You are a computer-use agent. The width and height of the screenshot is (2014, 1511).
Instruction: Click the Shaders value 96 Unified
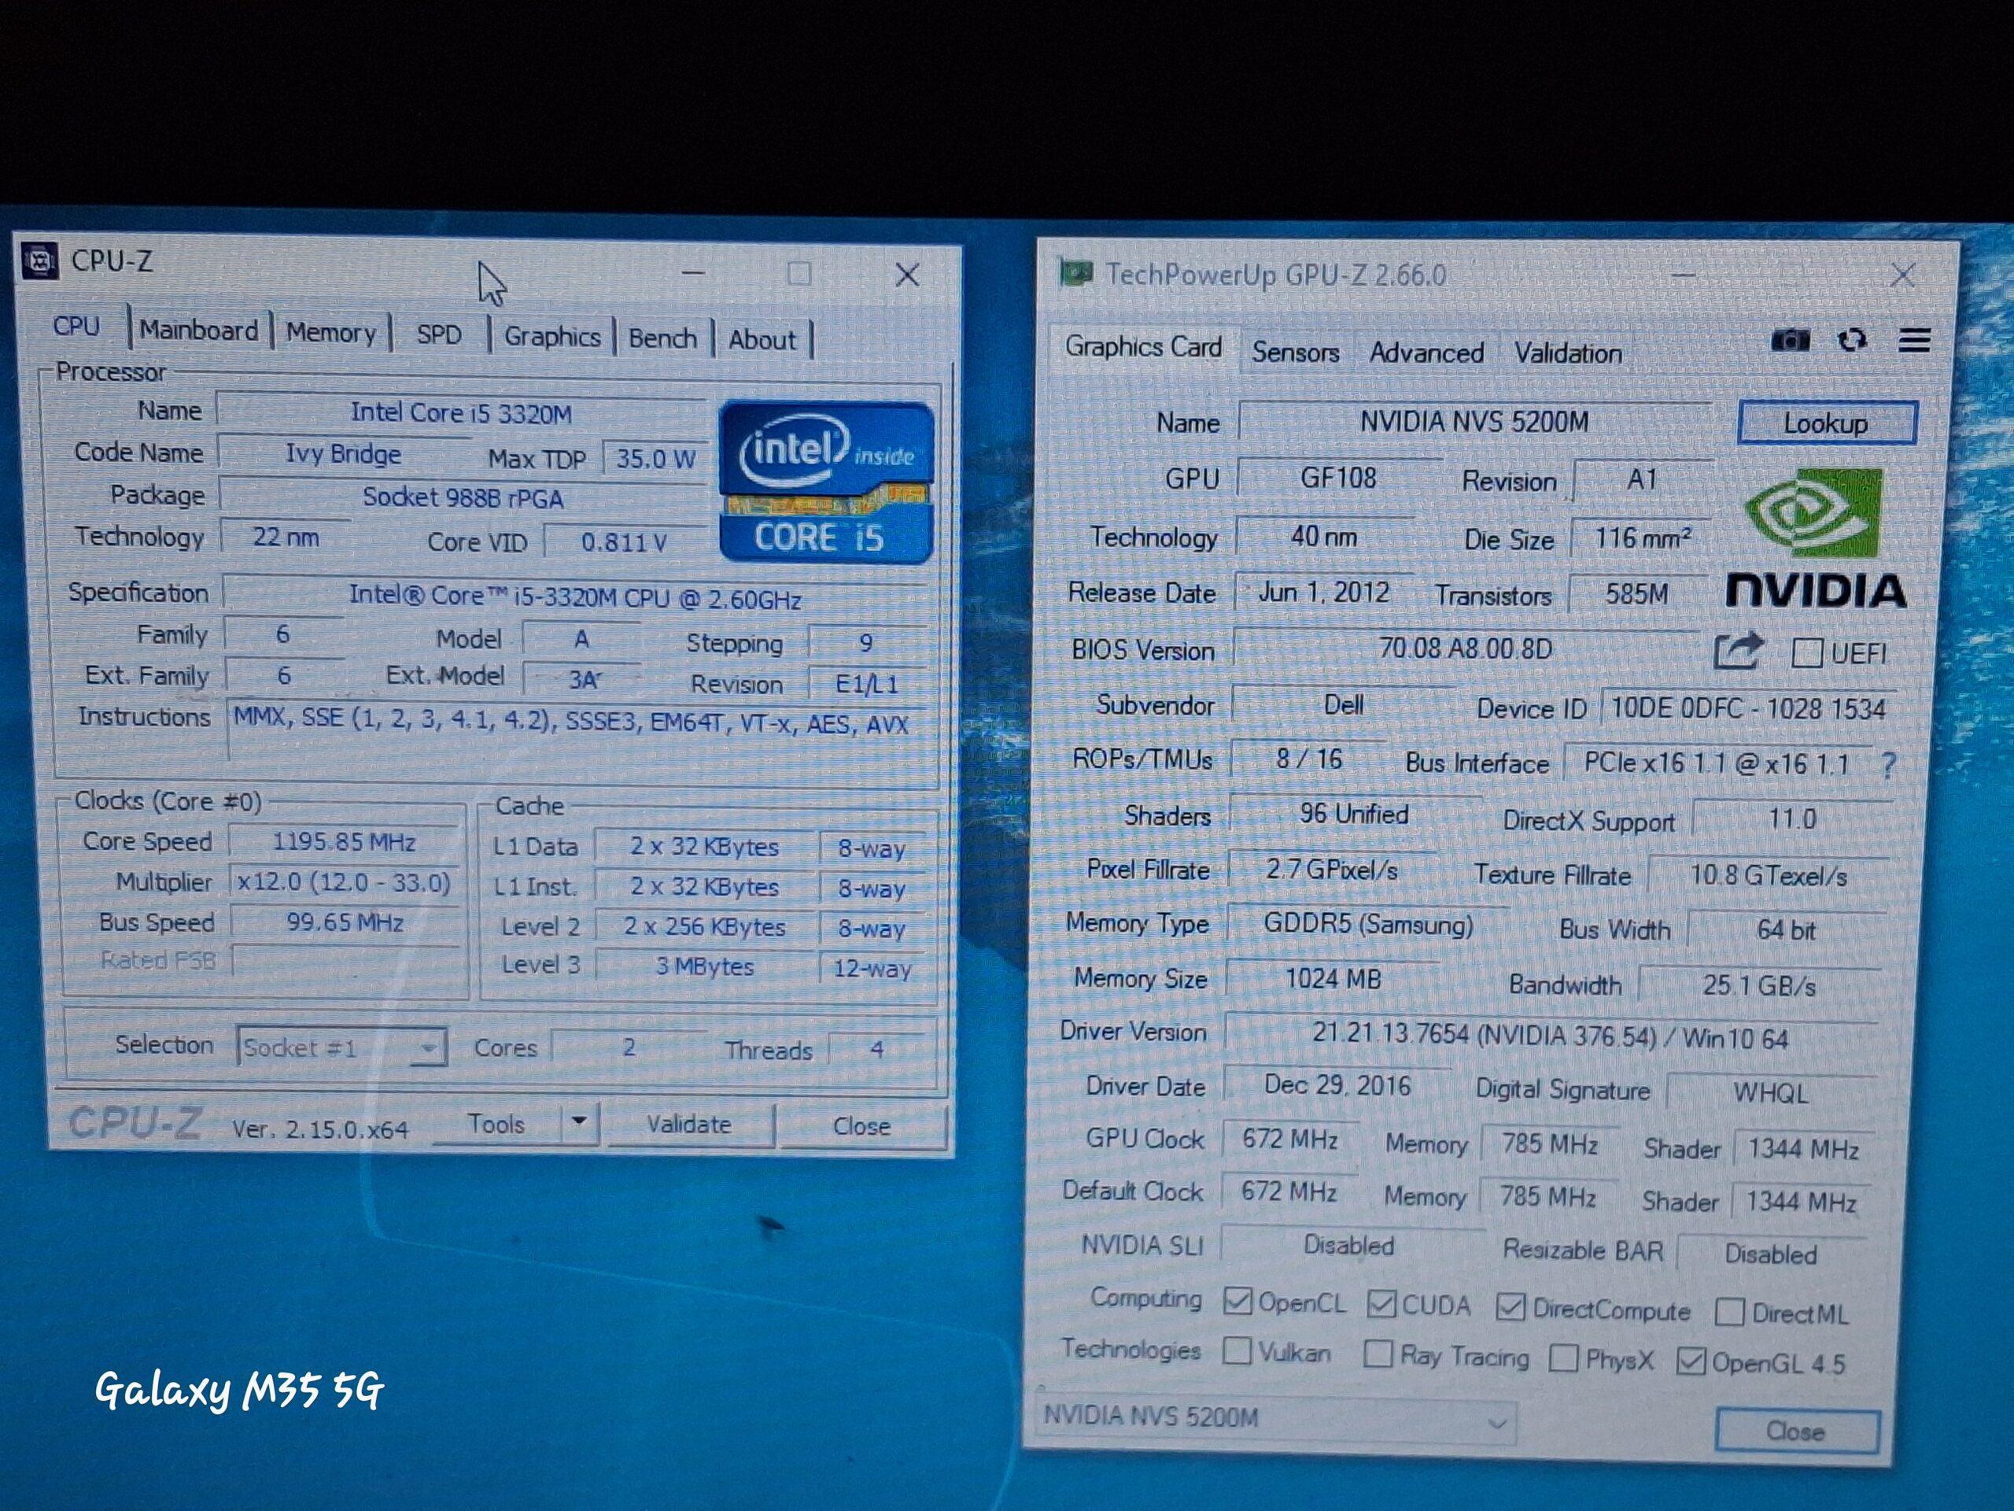coord(1354,815)
